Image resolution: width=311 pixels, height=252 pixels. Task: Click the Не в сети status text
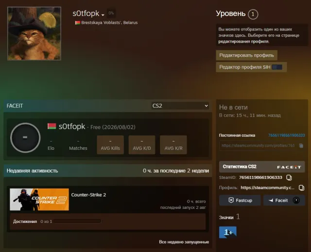coord(233,108)
